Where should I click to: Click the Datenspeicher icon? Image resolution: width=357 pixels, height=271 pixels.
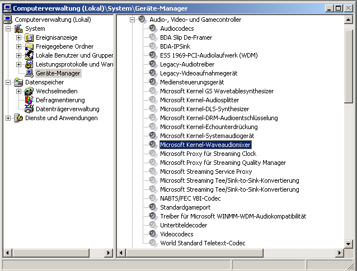18,82
